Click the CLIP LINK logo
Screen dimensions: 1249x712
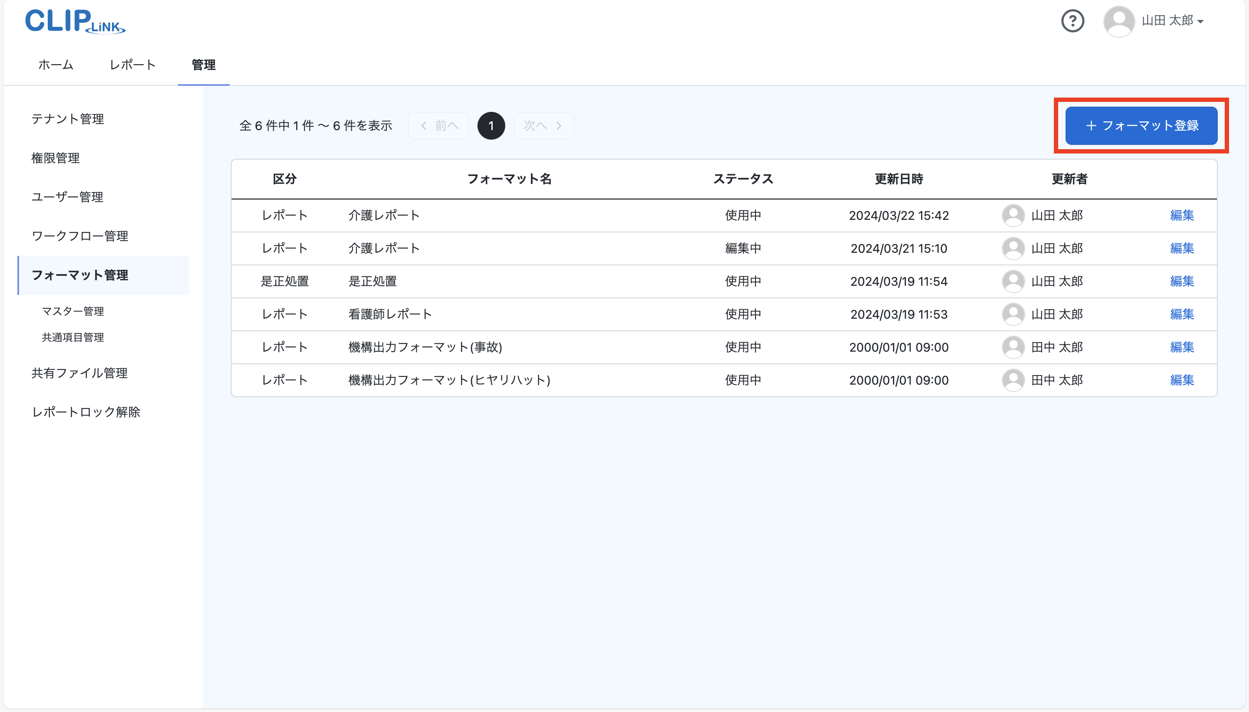pyautogui.click(x=75, y=21)
